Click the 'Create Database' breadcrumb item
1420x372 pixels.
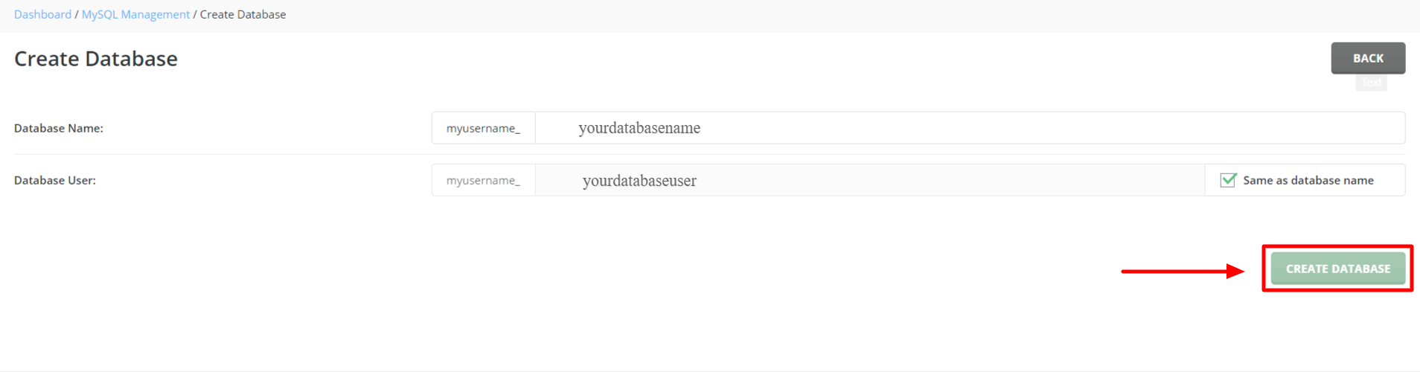point(243,14)
